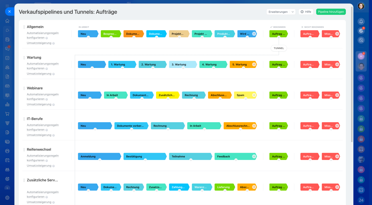
Task: Select the green Lieferung stage in Zusätzliche Serv…
Action: pos(225,187)
